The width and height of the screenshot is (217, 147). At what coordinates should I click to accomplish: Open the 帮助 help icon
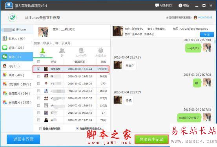pos(180,5)
